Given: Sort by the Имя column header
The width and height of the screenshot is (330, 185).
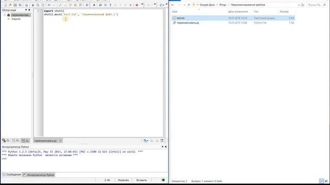Looking at the screenshot, I should [x=175, y=11].
